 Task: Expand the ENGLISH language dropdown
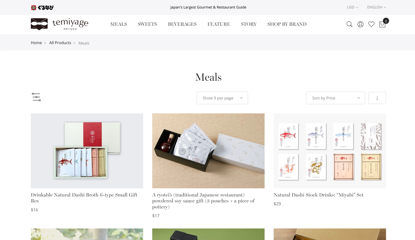point(376,7)
